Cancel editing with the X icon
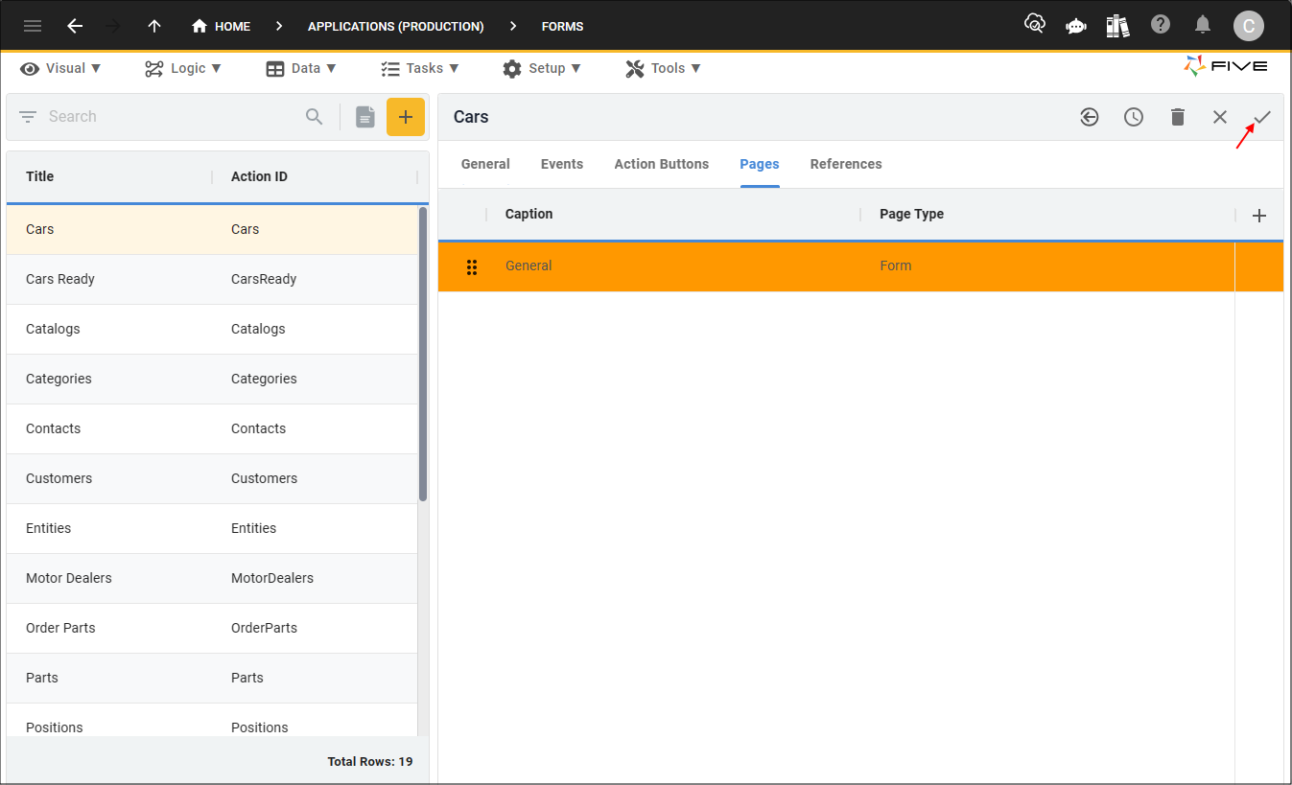The width and height of the screenshot is (1292, 785). click(x=1220, y=117)
